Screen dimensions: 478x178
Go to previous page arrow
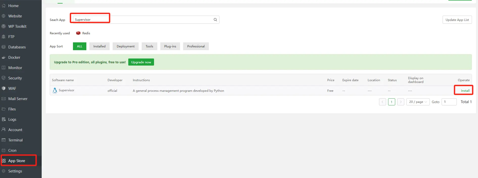click(383, 102)
